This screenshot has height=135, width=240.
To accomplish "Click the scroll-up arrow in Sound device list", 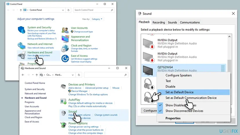I will pos(229,37).
